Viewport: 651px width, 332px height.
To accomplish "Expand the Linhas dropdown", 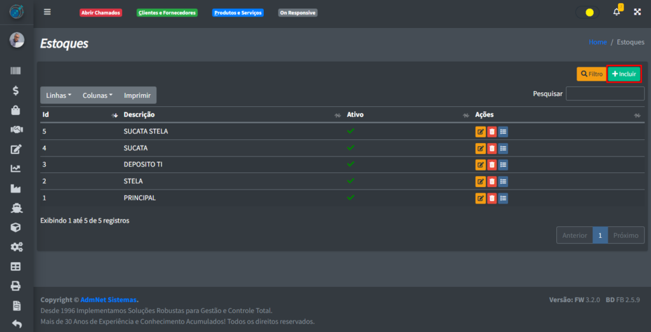I will click(x=58, y=95).
